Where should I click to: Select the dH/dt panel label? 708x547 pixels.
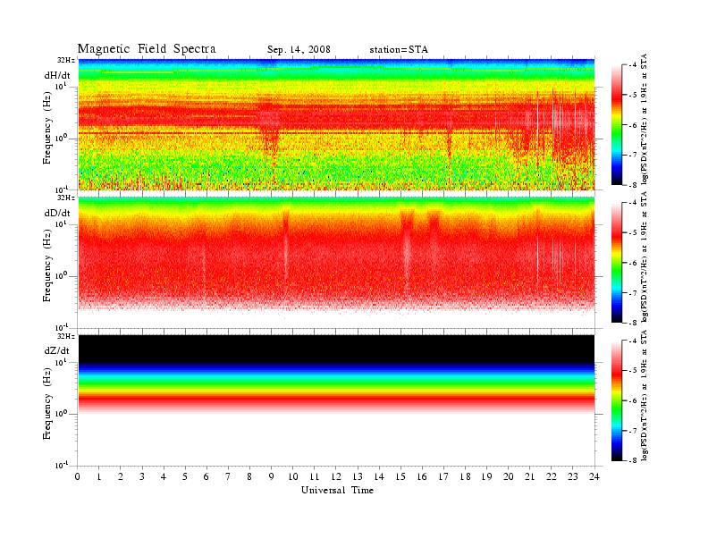tap(57, 75)
